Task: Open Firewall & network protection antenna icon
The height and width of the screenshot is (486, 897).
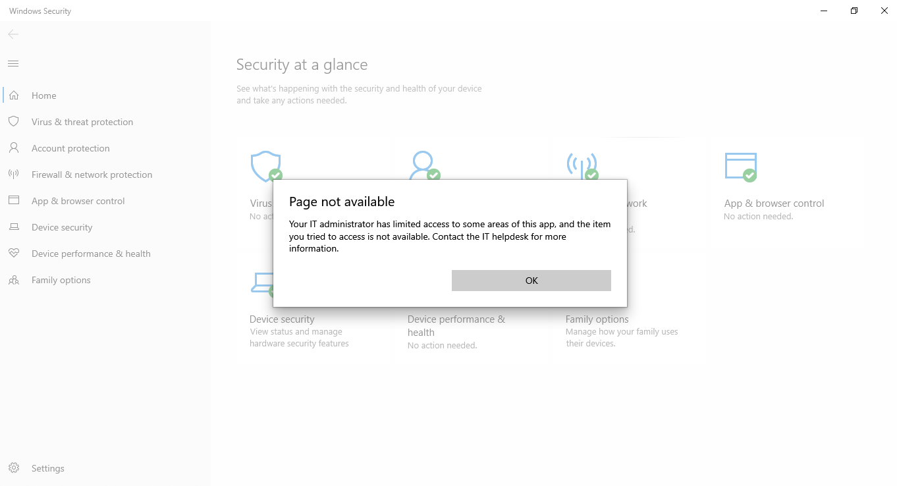Action: click(13, 175)
